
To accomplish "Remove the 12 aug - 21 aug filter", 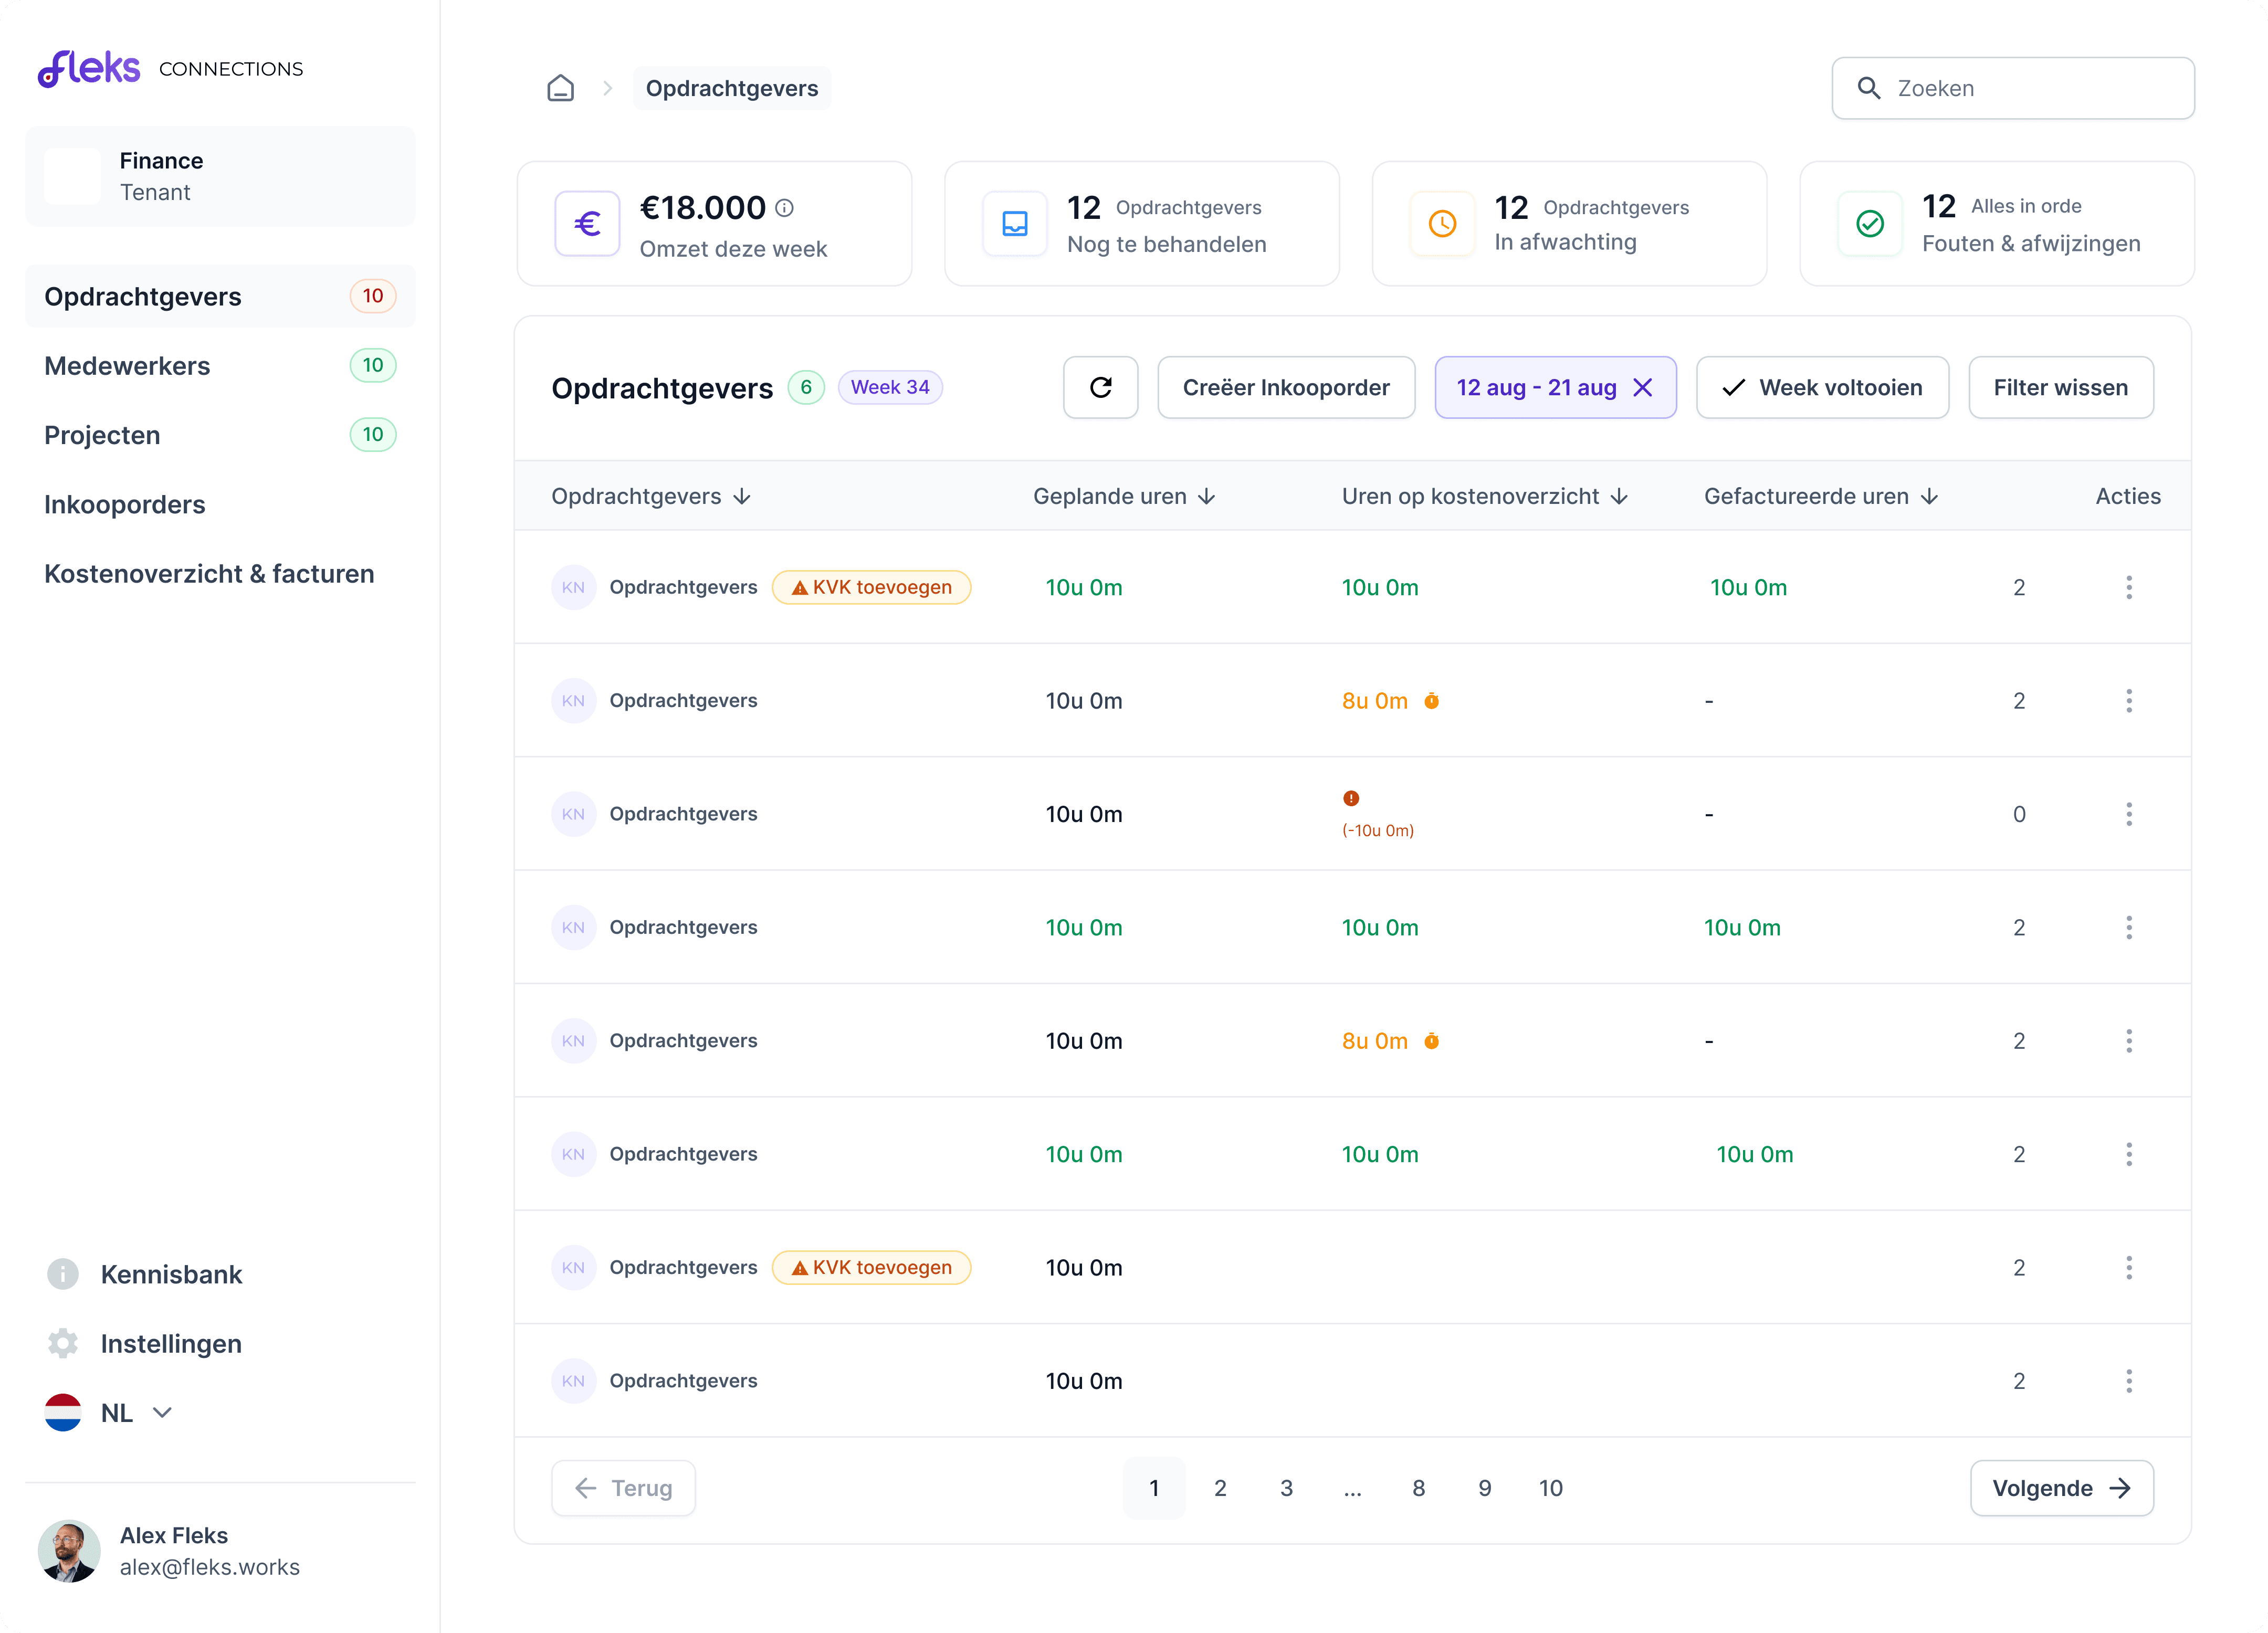I will tap(1643, 387).
